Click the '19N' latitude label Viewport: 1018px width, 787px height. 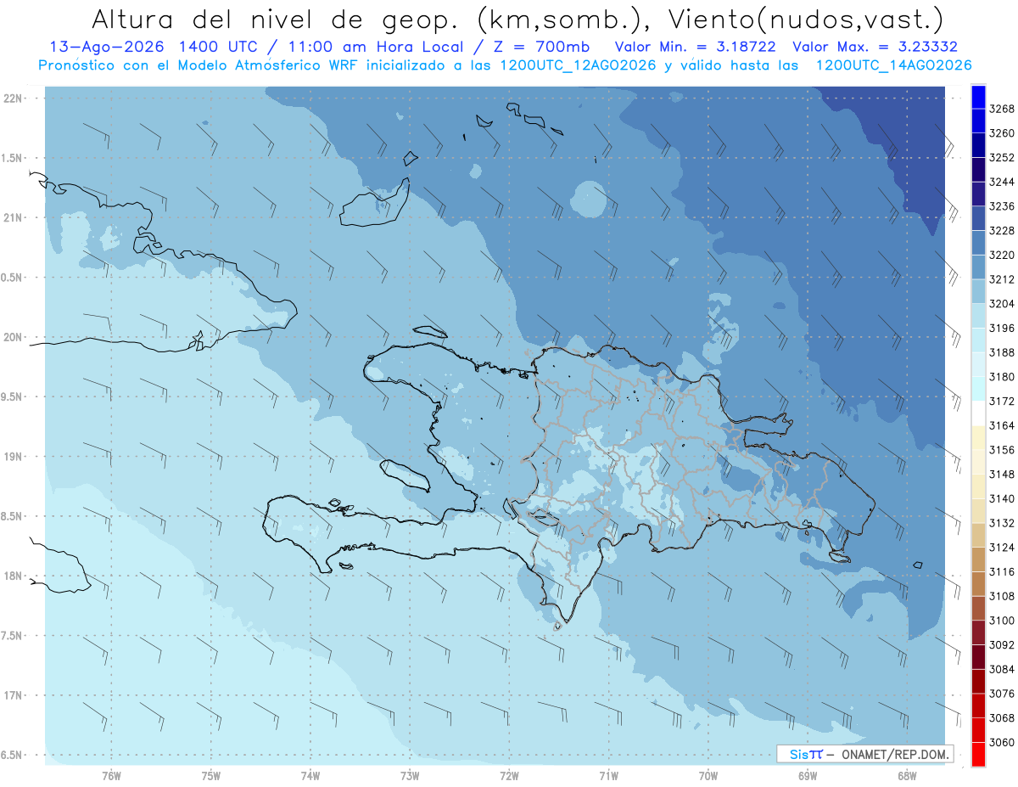[12, 457]
